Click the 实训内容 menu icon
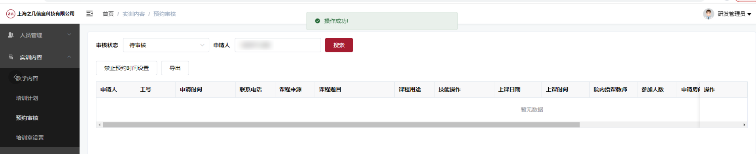The image size is (756, 157). [x=11, y=57]
